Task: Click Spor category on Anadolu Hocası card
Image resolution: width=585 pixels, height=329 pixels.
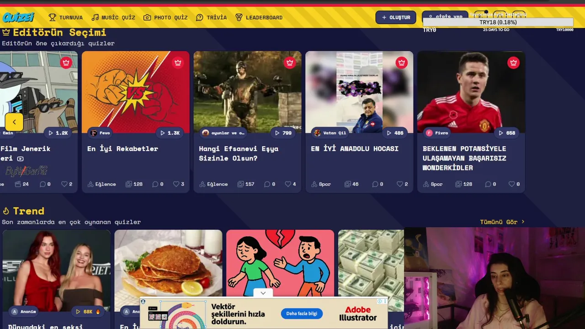Action: (x=321, y=184)
